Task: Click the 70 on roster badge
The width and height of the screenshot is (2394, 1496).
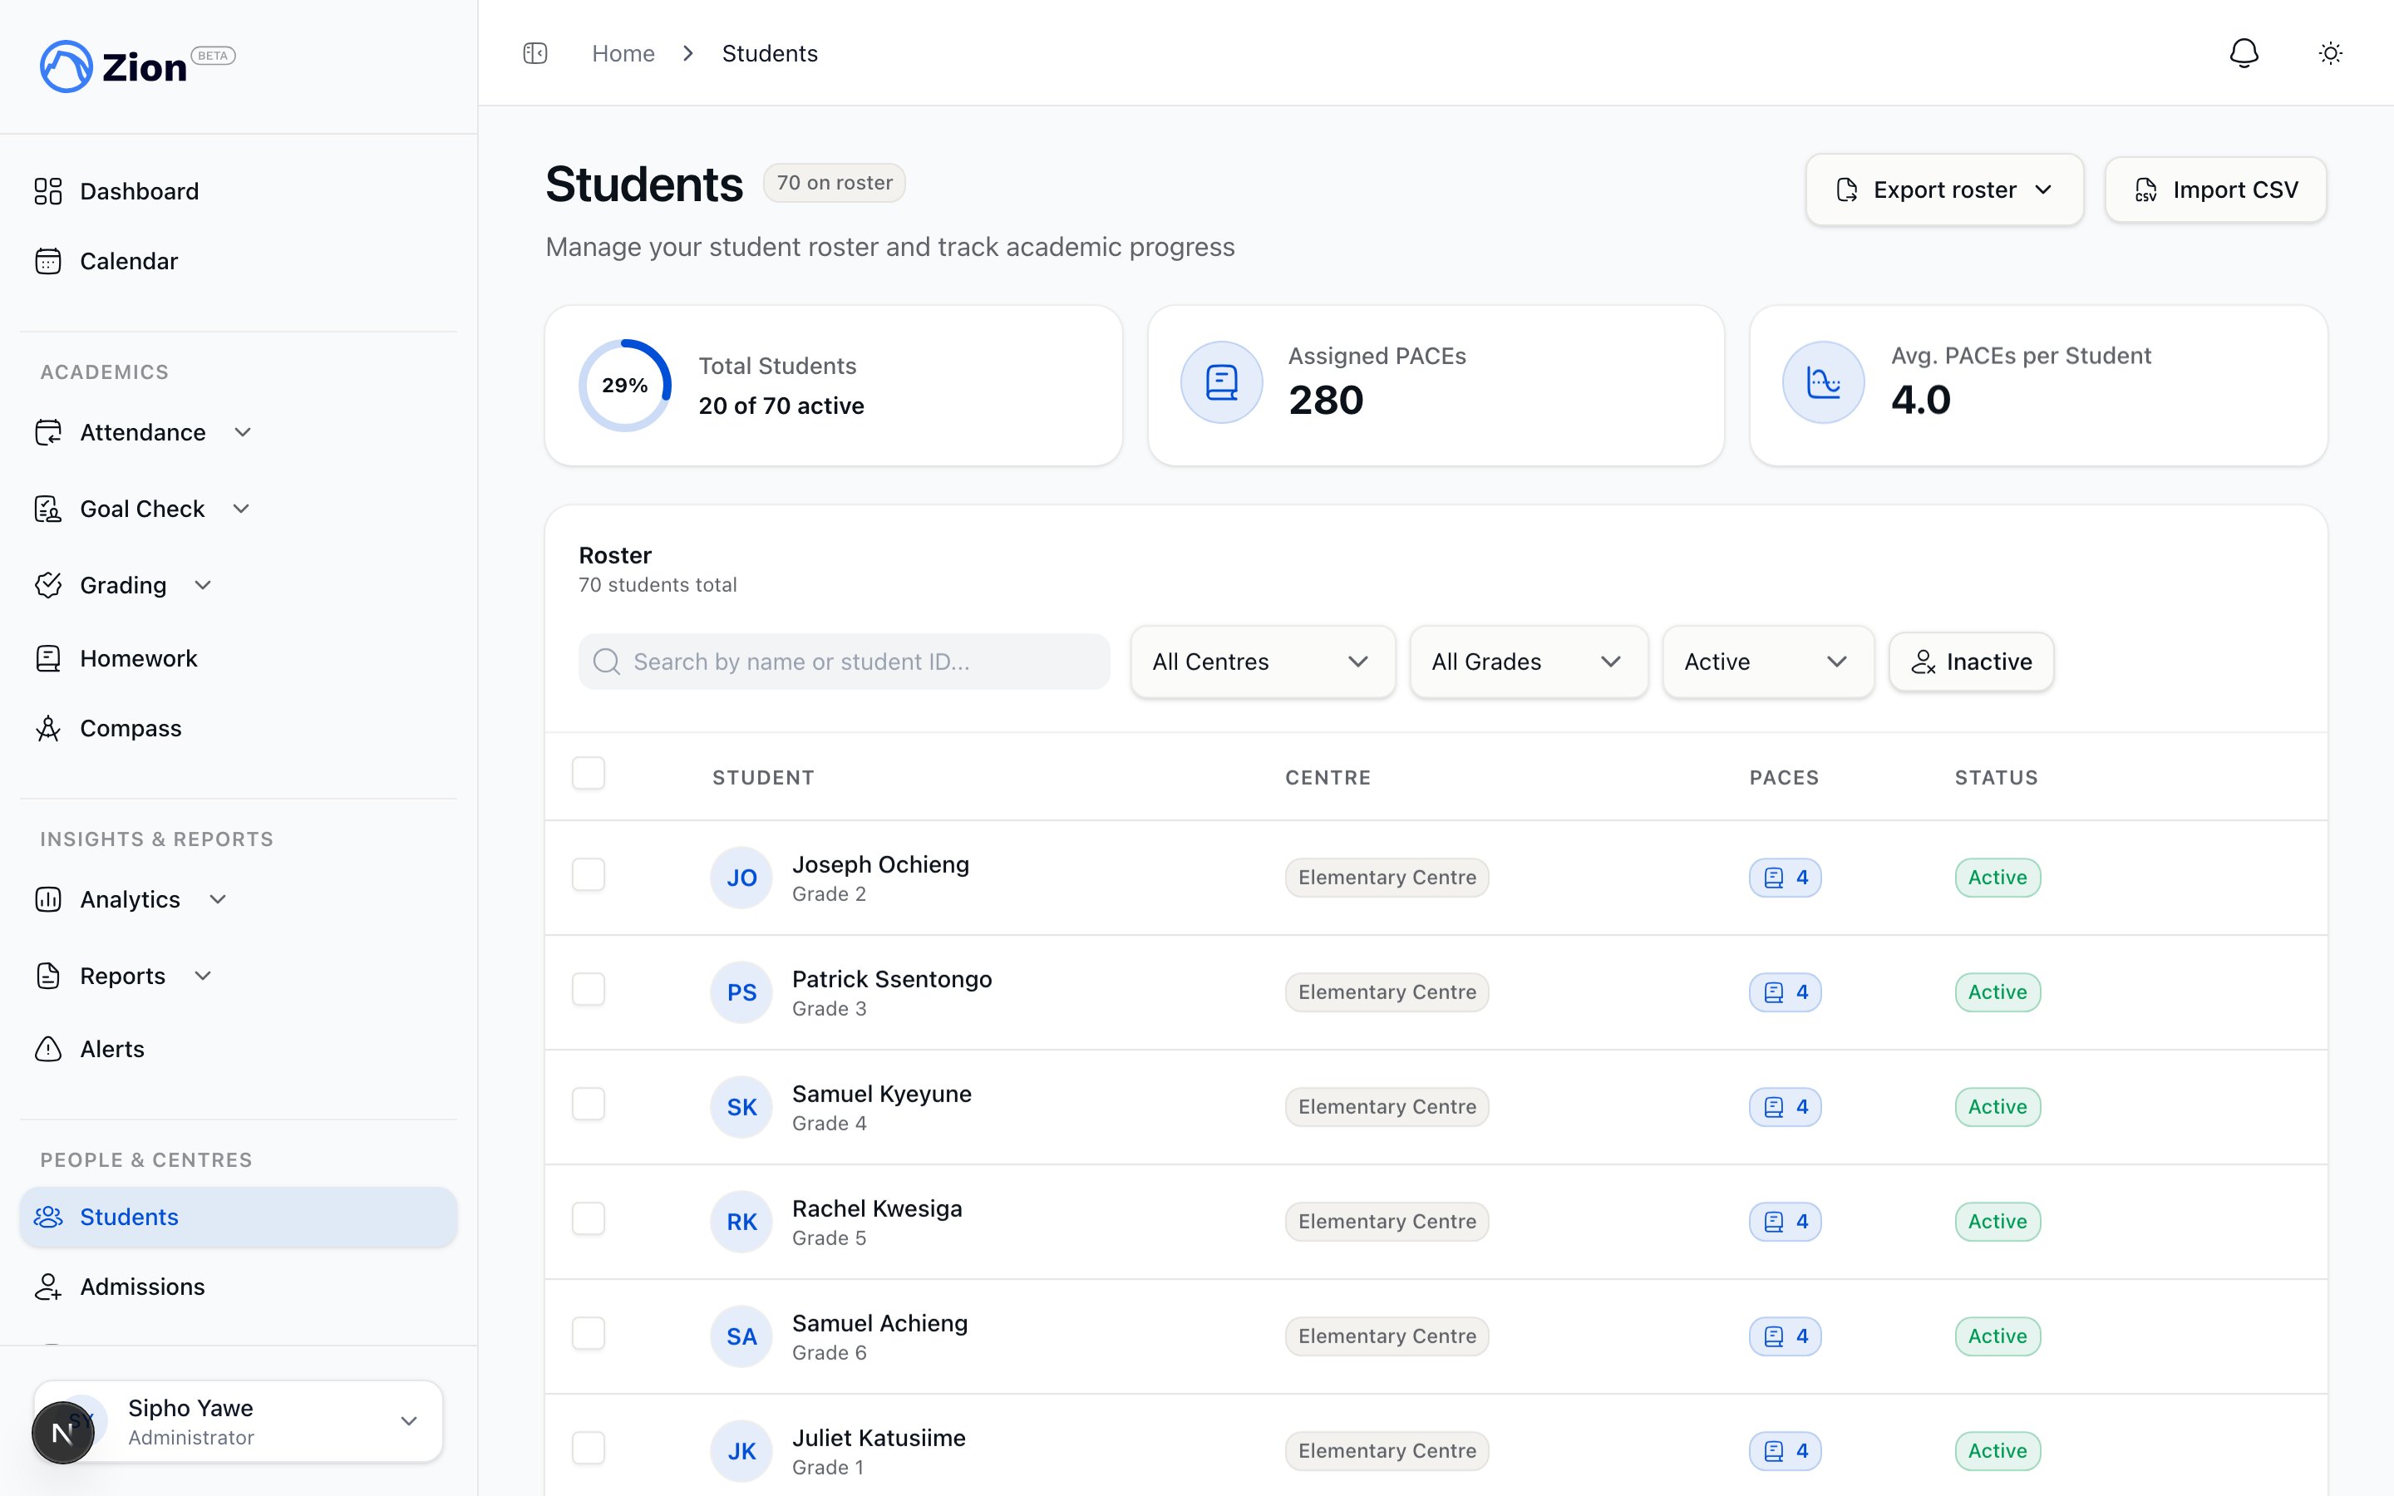Action: 834,183
